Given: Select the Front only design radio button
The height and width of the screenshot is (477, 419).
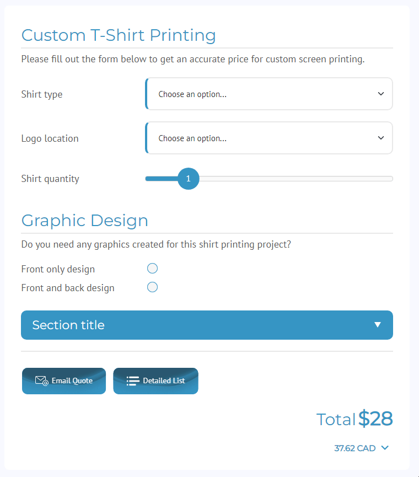Looking at the screenshot, I should click(152, 269).
